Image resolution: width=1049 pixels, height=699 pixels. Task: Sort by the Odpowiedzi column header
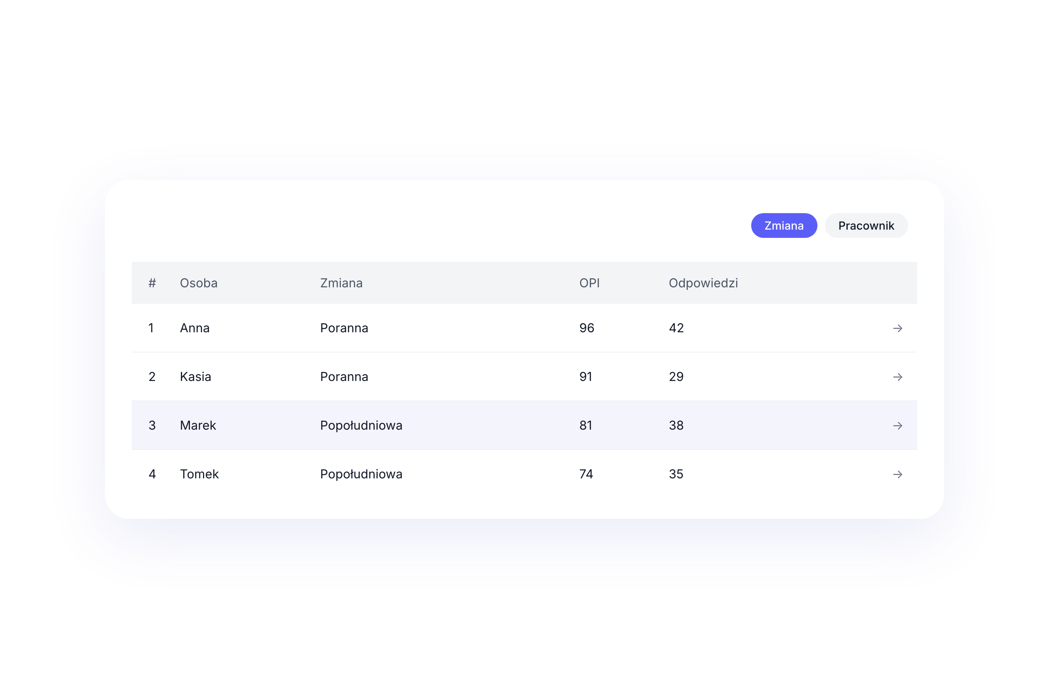703,283
